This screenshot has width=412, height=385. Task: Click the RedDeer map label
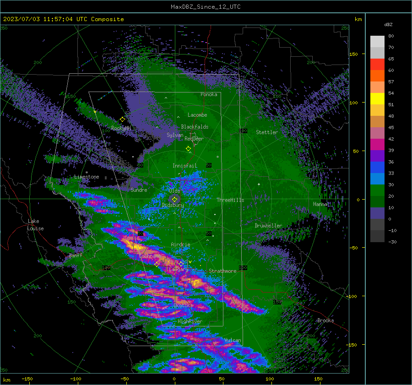pyautogui.click(x=194, y=139)
